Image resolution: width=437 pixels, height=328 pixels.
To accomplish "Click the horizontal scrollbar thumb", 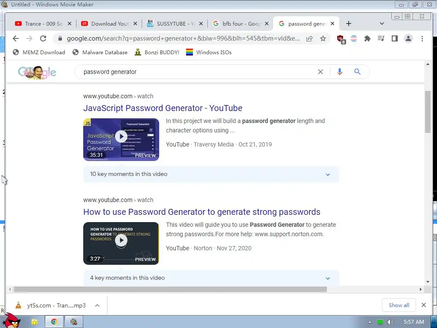I will (x=170, y=290).
